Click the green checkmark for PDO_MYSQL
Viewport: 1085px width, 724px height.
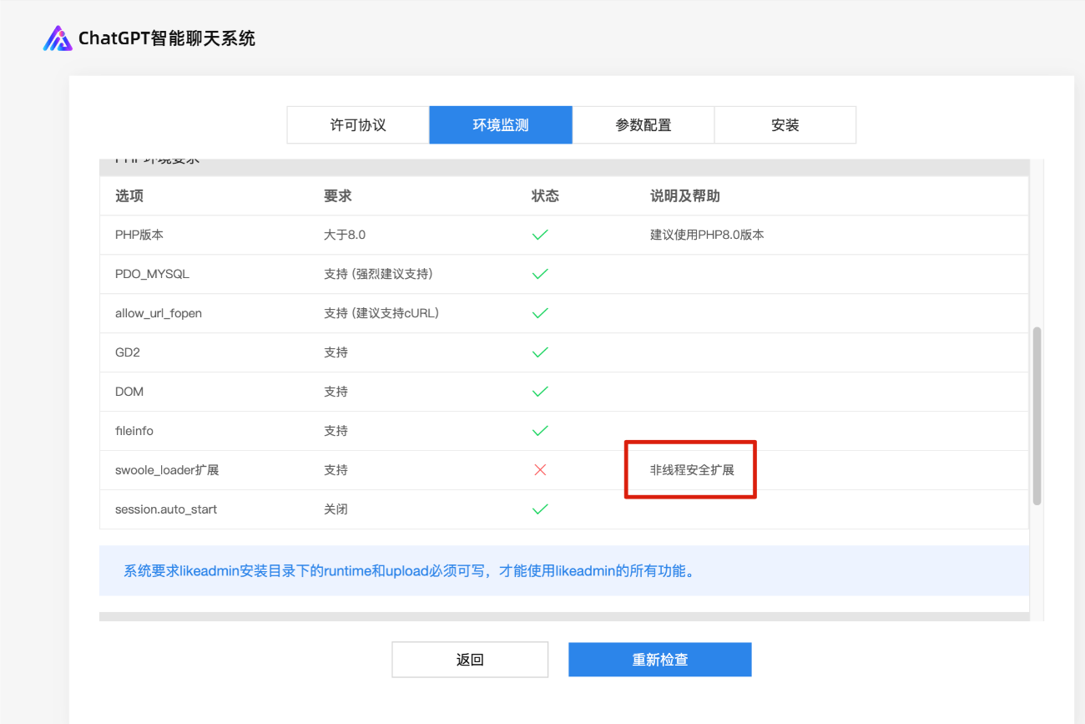(540, 274)
